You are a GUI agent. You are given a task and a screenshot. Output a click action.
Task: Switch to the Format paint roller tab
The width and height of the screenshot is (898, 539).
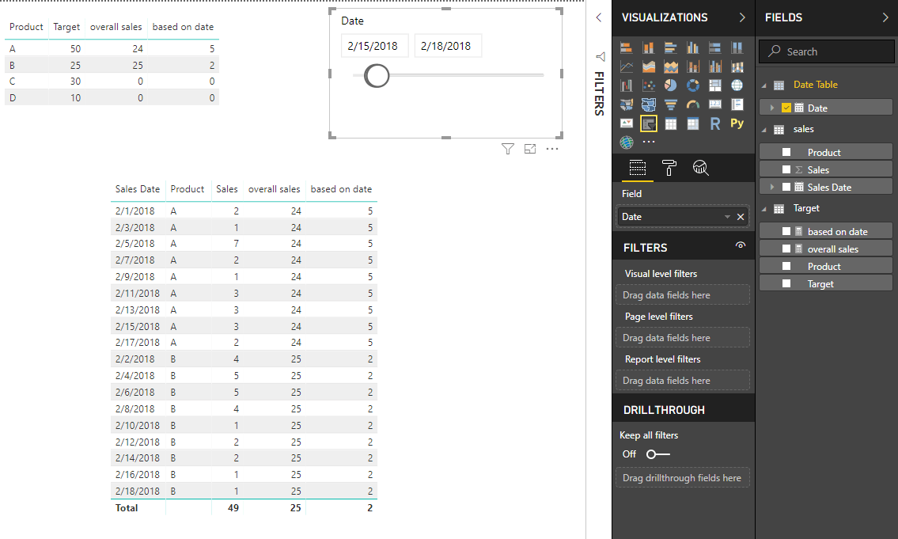click(669, 168)
